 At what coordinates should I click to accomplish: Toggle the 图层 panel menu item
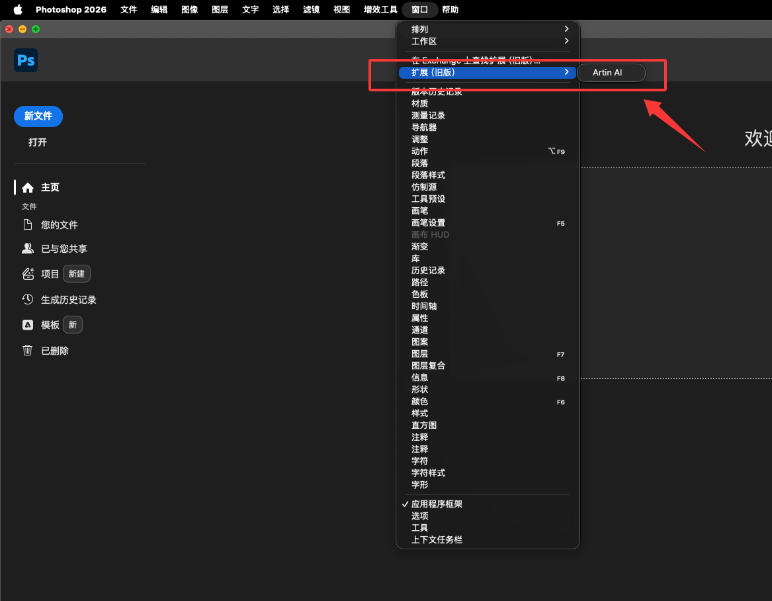point(488,353)
